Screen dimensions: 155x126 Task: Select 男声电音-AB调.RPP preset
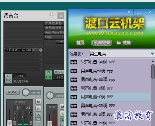pyautogui.click(x=110, y=62)
